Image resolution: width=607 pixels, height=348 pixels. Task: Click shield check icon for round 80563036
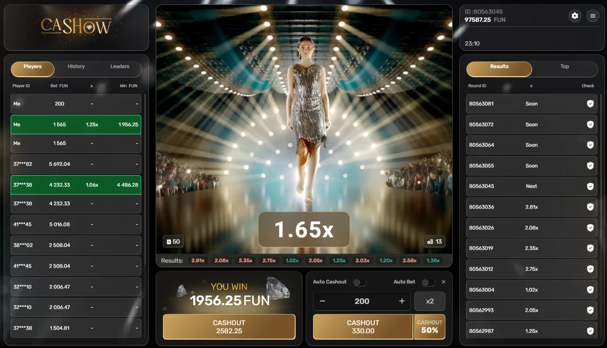pos(590,207)
